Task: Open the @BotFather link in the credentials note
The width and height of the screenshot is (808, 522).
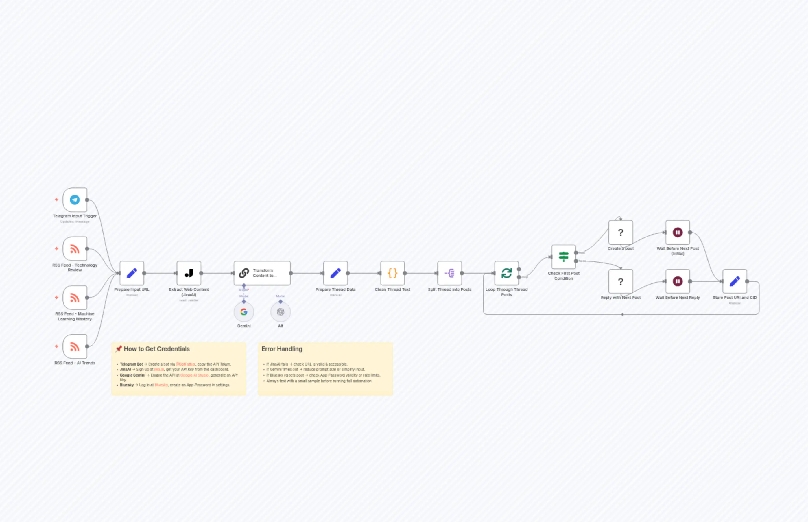Action: click(x=186, y=364)
